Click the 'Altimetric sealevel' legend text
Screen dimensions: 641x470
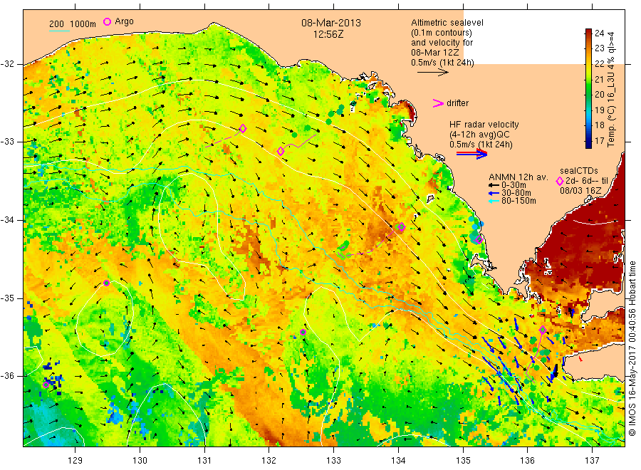click(447, 23)
